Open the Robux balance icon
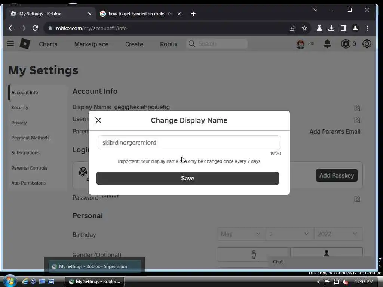The height and width of the screenshot is (287, 383). click(346, 44)
